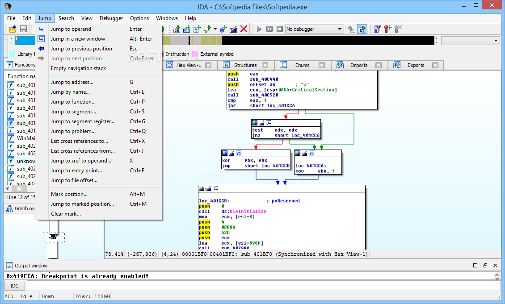Open the empty dropdown beside the navigation band
Image resolution: width=505 pixels, height=304 pixels.
pos(471,41)
